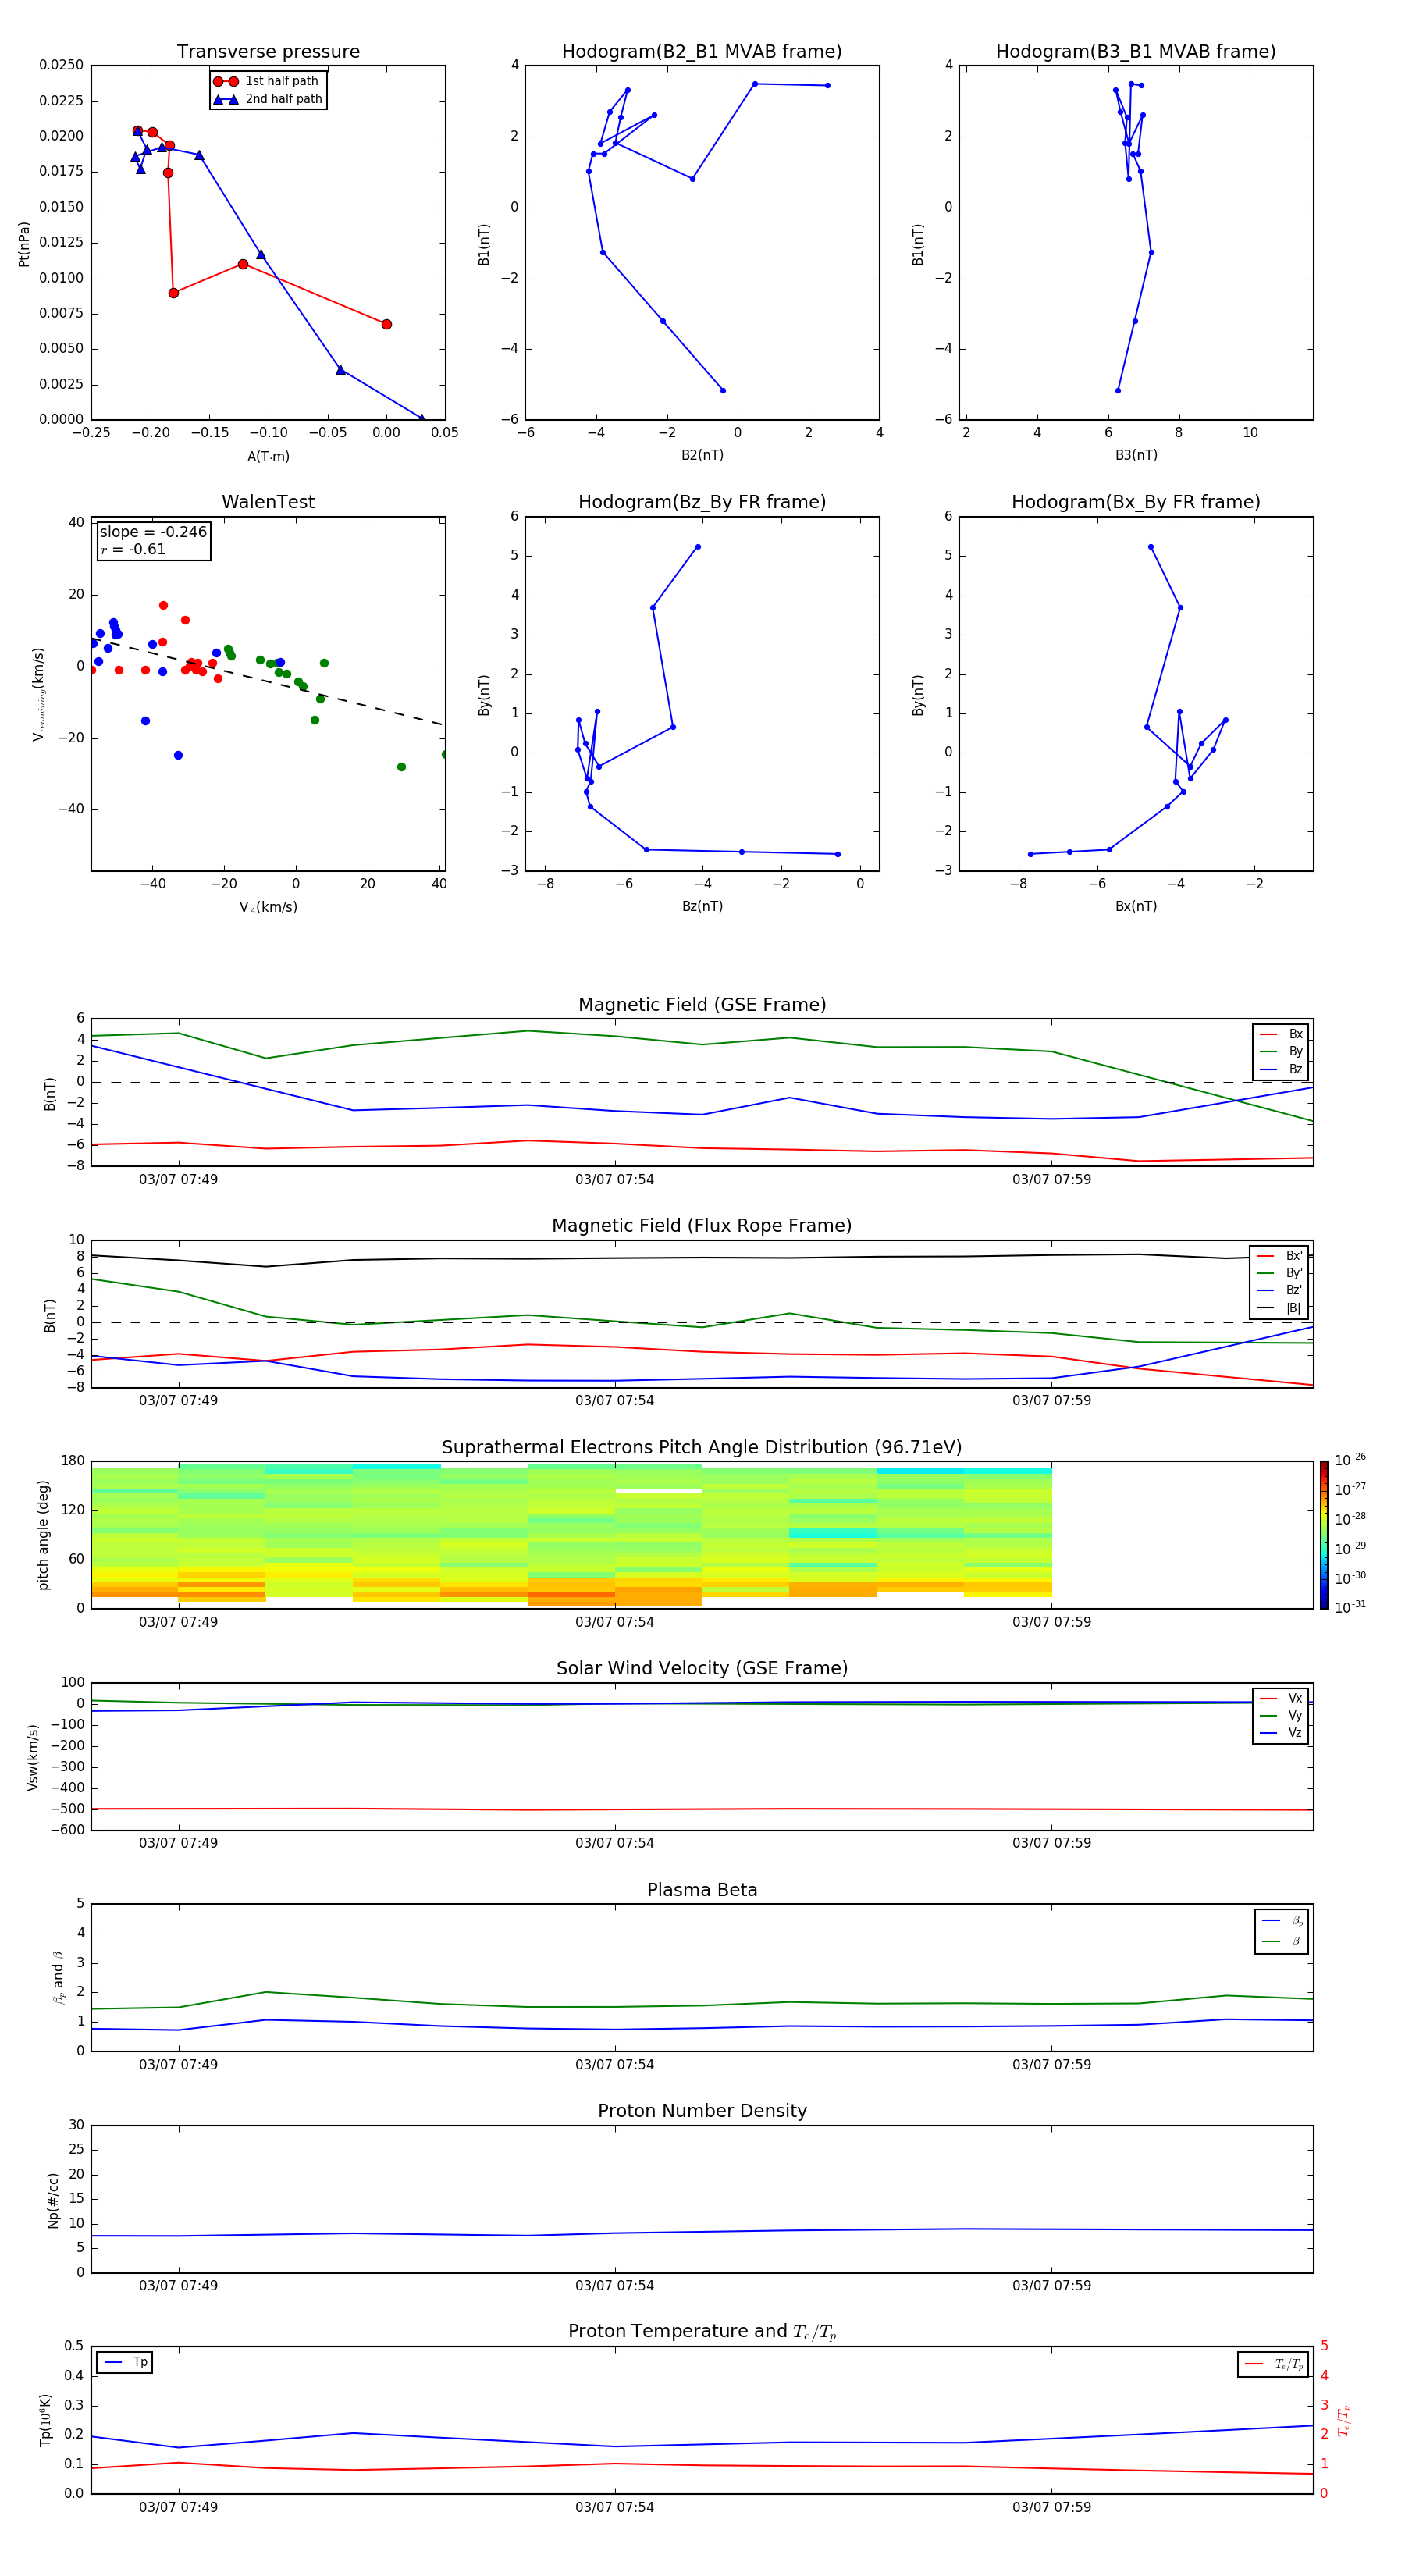Viewport: 1405px width, 2576px height.
Task: Select '|B|' in the Flux Rope legend
Action: click(x=1280, y=1308)
